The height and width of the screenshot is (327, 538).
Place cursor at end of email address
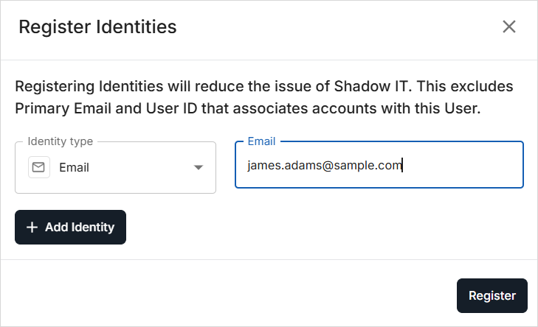(x=402, y=166)
